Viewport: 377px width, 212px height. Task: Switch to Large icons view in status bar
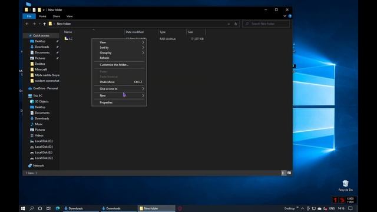[289, 173]
